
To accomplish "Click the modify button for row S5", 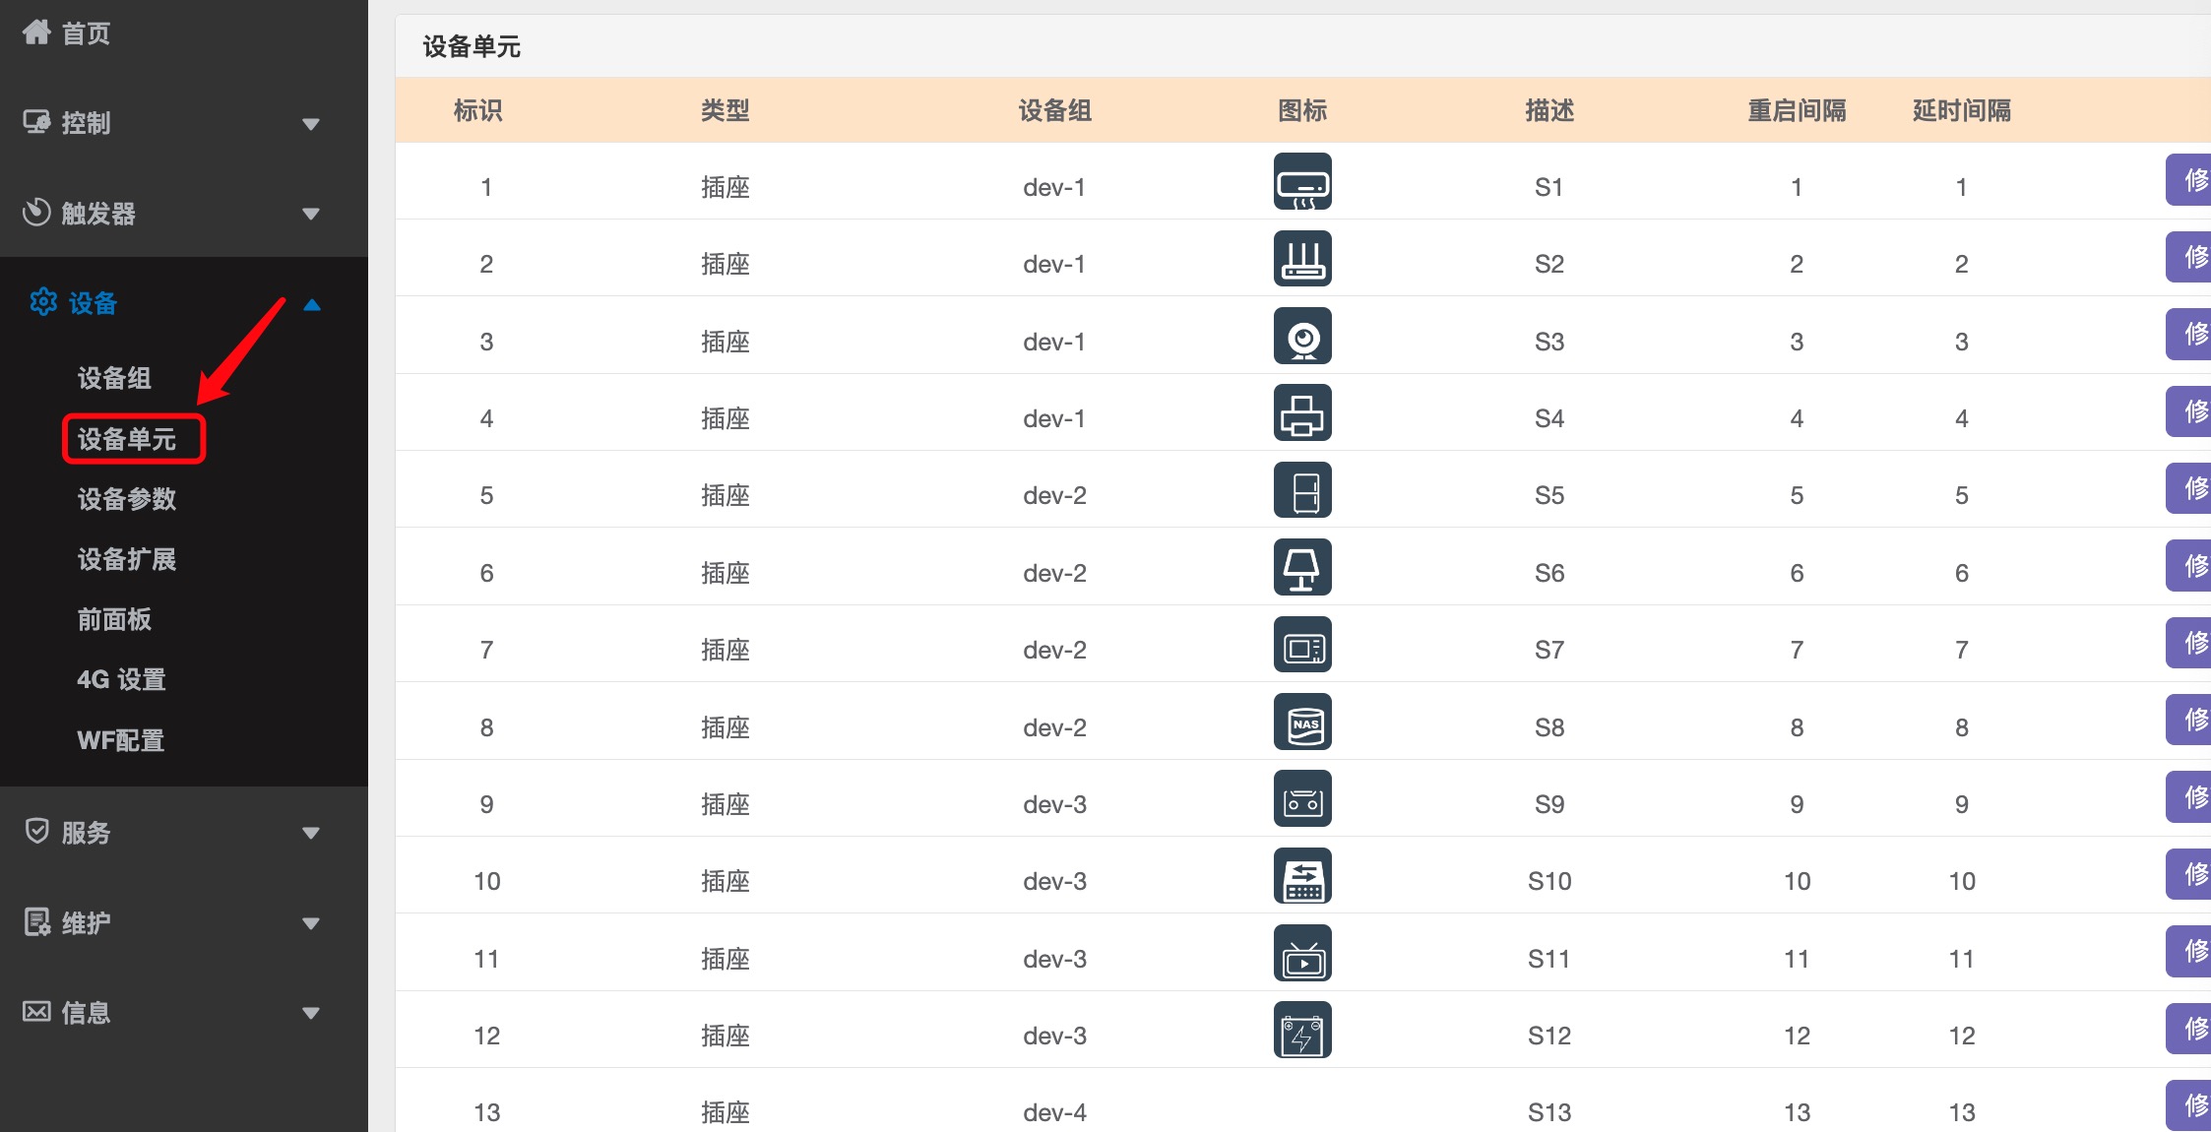I will point(2188,488).
